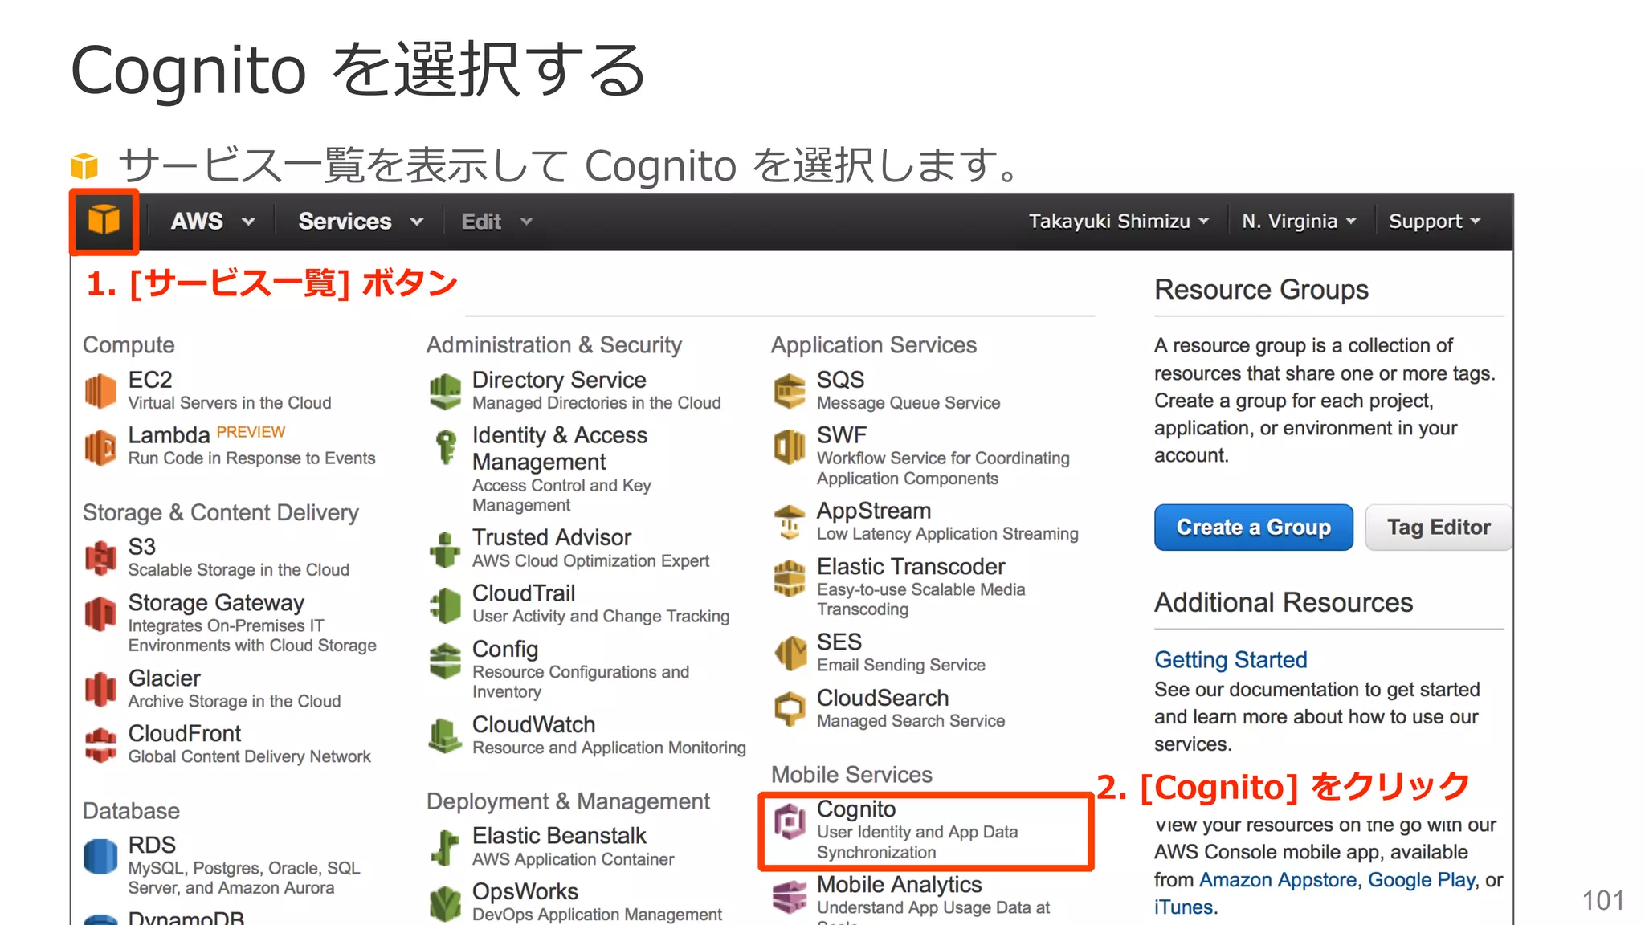Select the OpsWorks service name
Image resolution: width=1645 pixels, height=925 pixels.
[x=525, y=892]
